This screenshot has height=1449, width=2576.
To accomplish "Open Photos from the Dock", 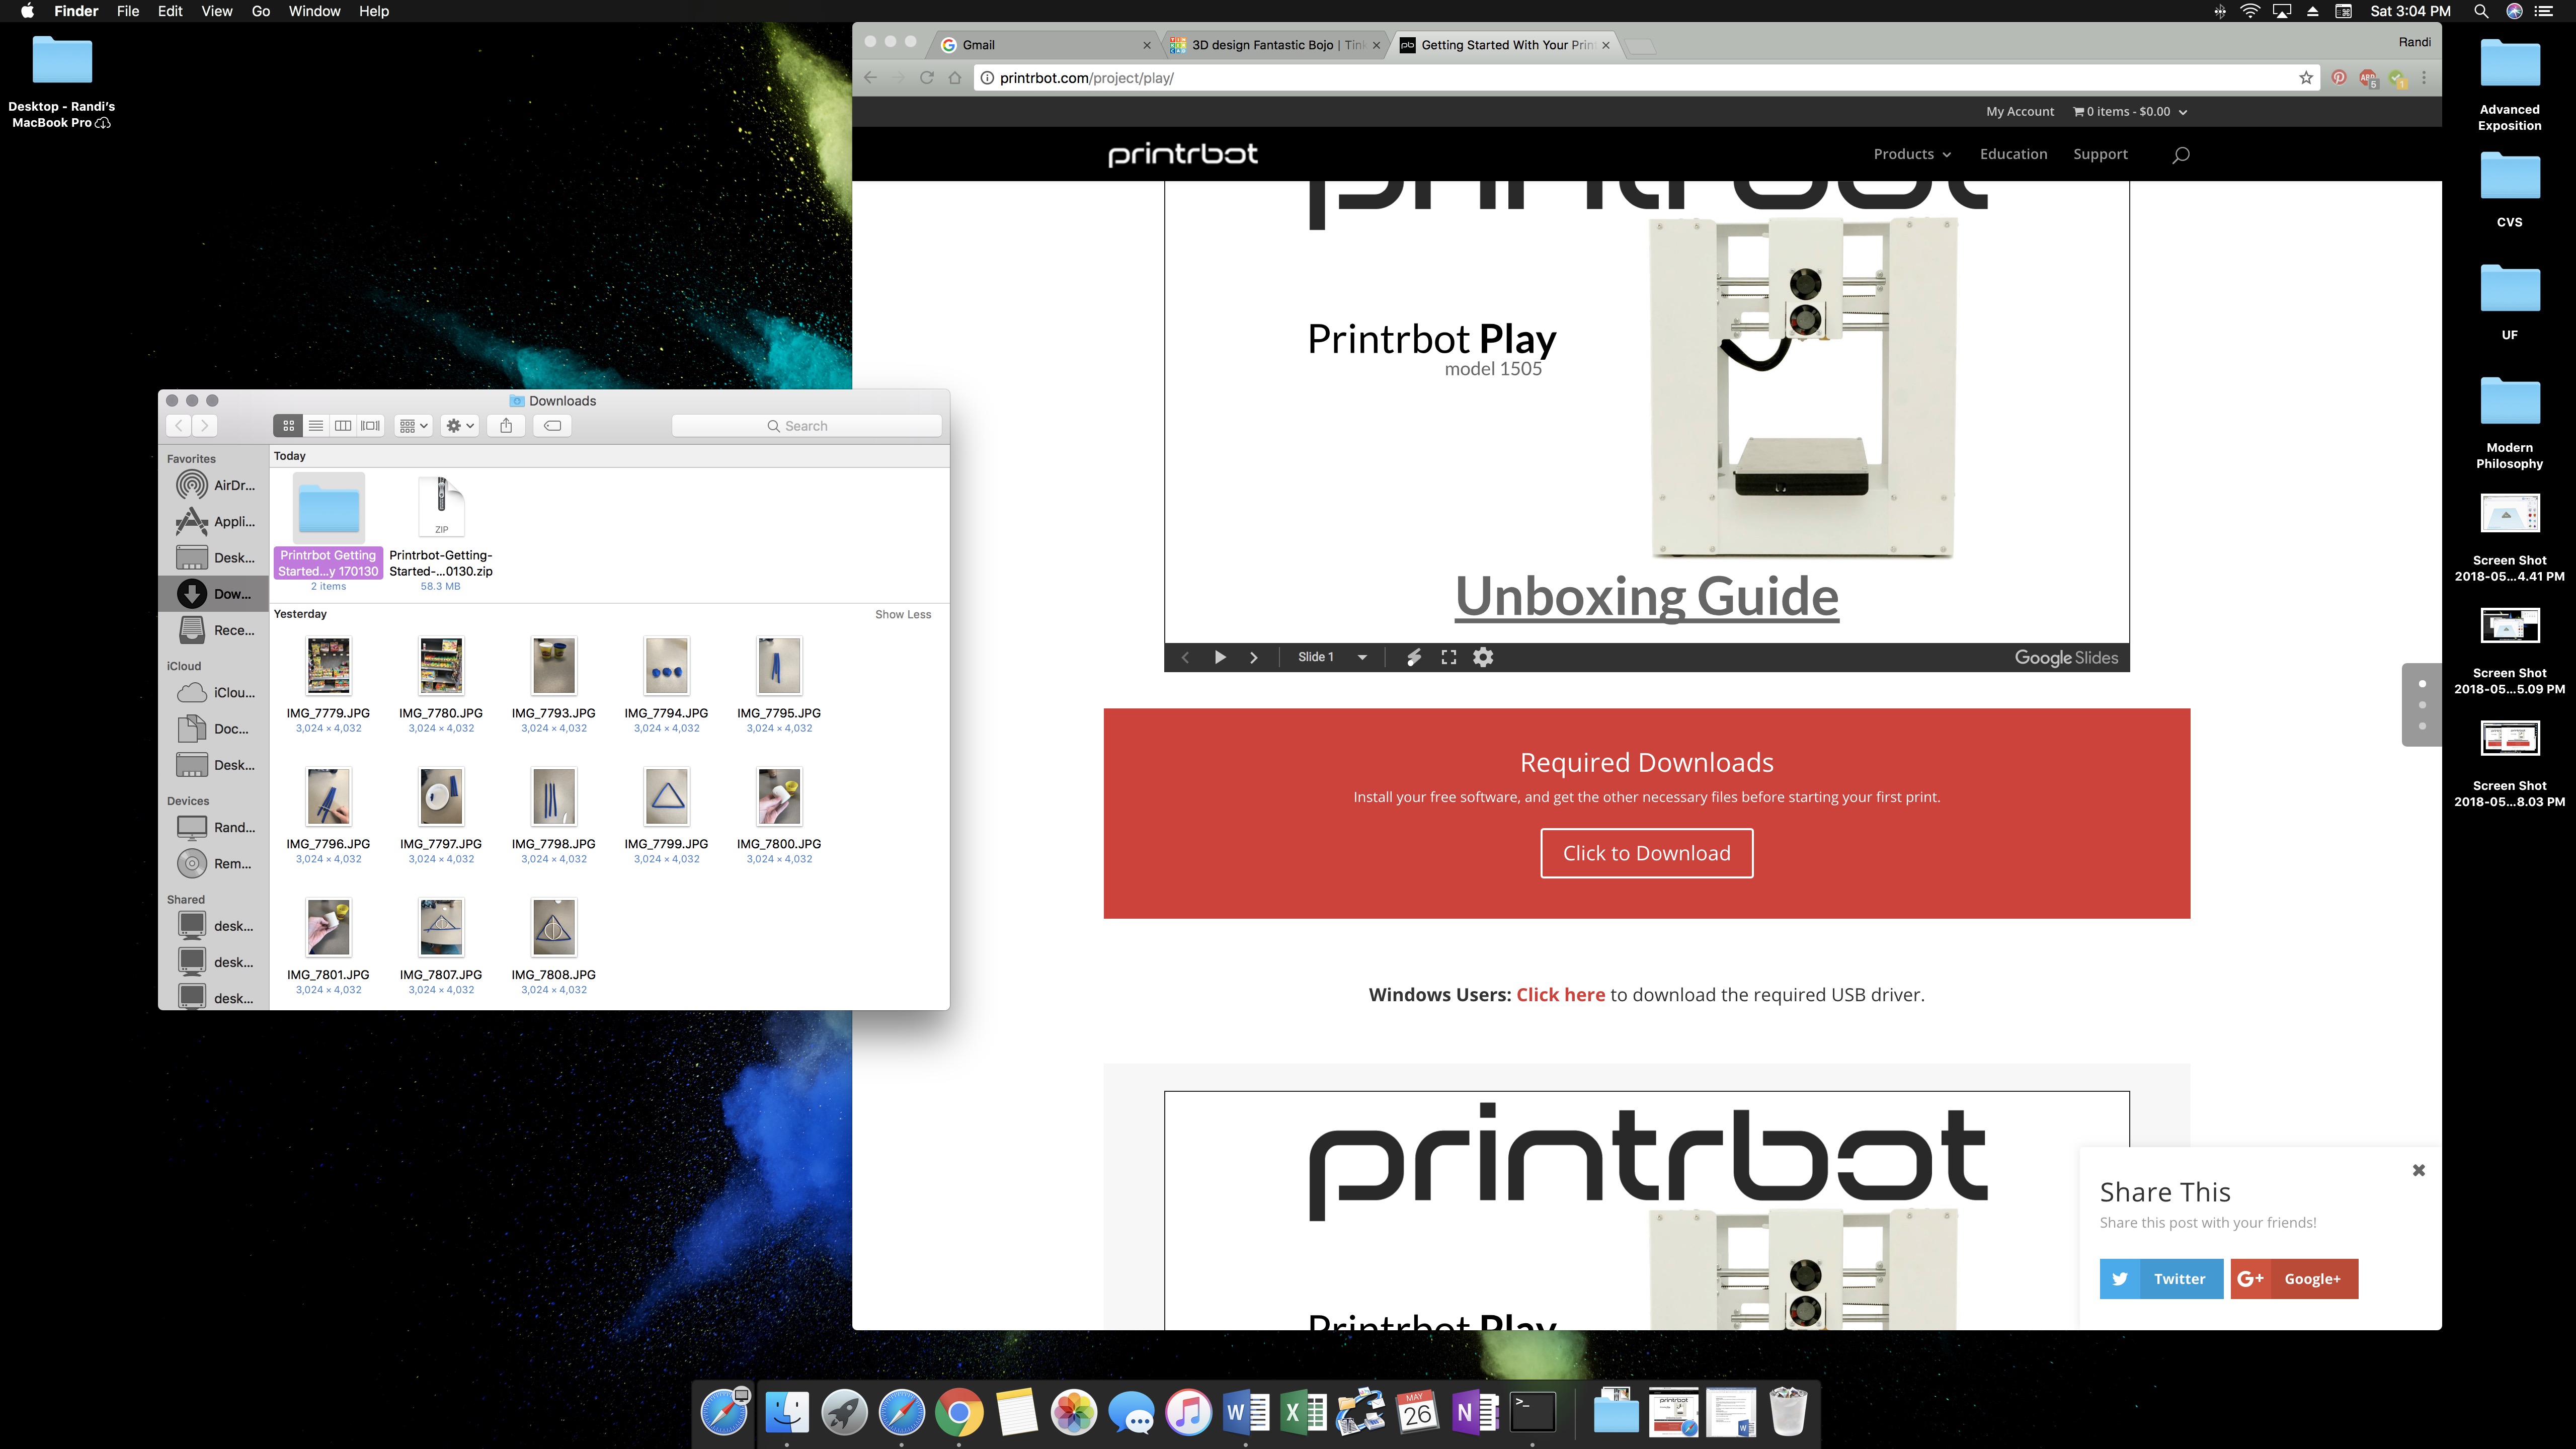I will point(1074,1413).
